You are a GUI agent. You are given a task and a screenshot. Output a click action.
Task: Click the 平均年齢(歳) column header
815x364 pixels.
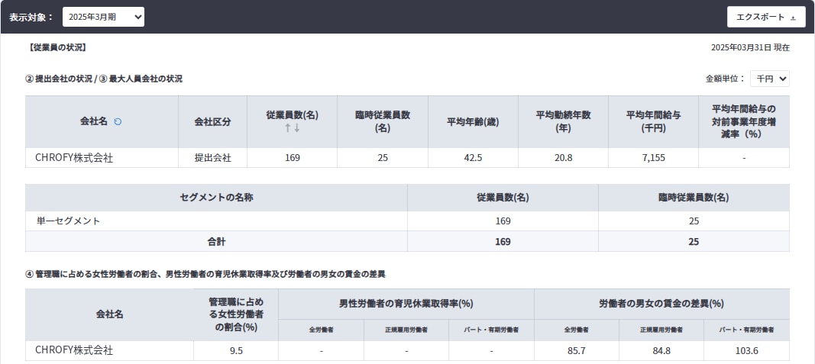click(473, 121)
